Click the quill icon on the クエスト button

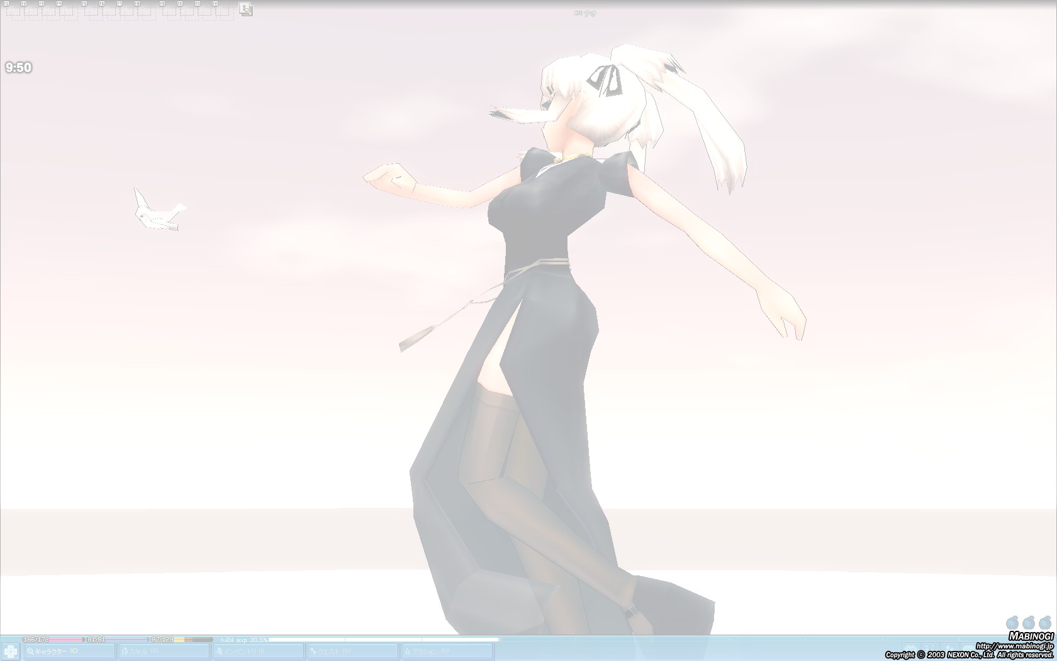313,651
